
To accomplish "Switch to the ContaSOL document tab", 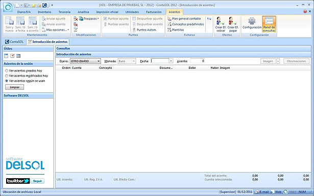I will 14,42.
